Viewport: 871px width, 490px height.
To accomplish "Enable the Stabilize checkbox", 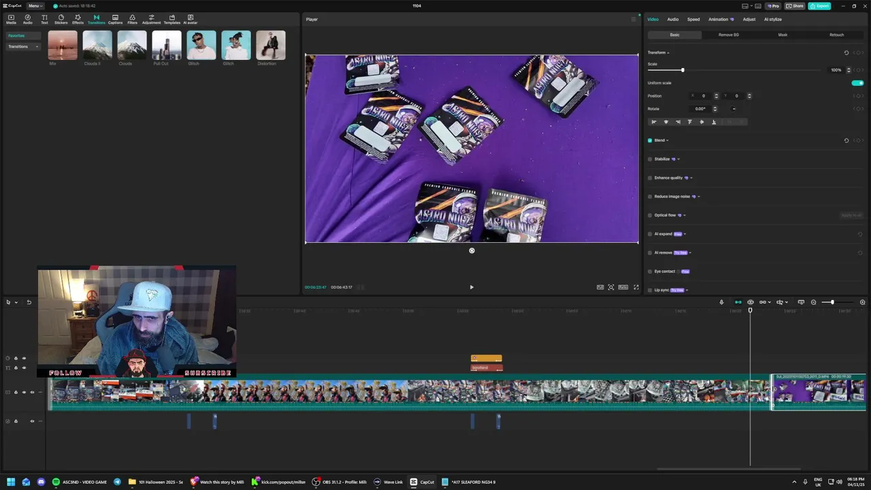I will point(650,159).
